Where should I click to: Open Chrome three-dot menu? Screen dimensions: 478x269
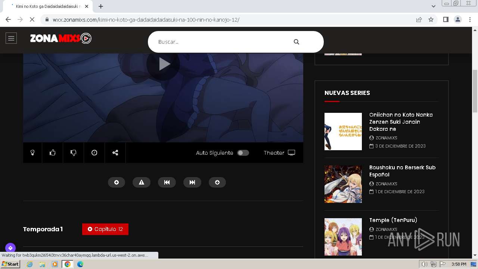coord(470,19)
